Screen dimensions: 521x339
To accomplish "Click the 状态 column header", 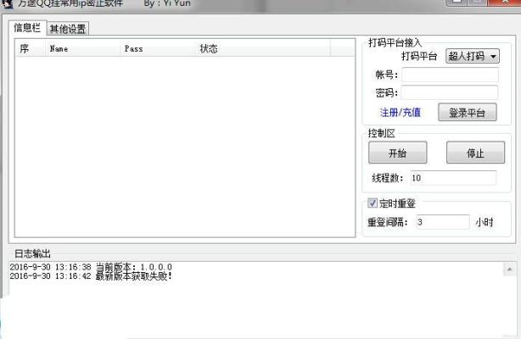I will tap(263, 48).
